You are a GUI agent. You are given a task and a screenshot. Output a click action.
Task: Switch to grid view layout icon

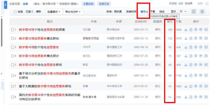point(194,12)
